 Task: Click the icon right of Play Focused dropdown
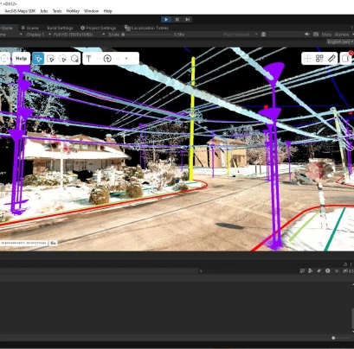263,35
